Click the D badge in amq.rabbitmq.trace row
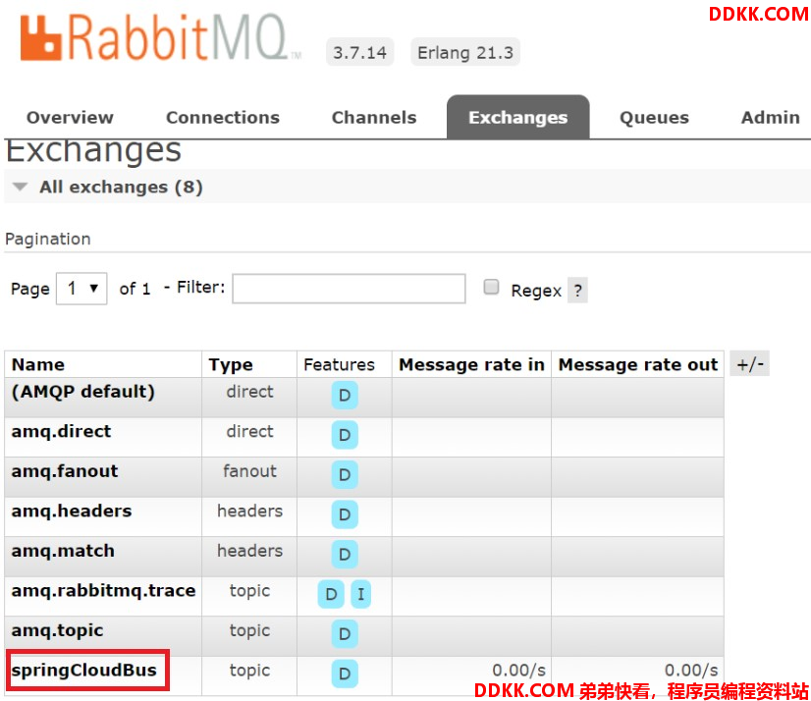Image resolution: width=811 pixels, height=701 pixels. (x=331, y=594)
